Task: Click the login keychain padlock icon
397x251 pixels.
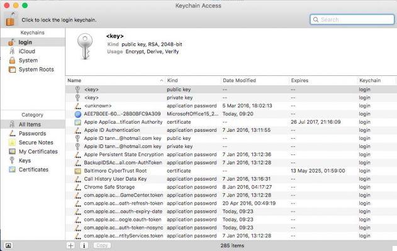Action: [x=12, y=42]
